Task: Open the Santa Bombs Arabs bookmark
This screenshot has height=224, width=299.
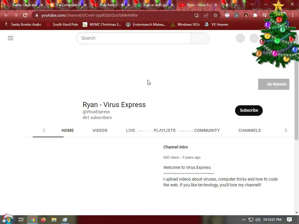Action: (23, 24)
